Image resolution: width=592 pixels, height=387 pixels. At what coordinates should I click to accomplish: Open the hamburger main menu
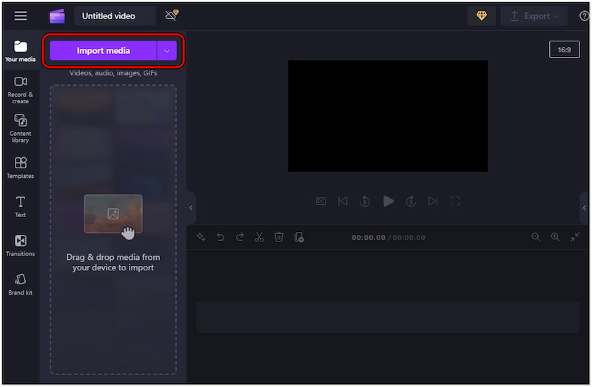pos(21,16)
